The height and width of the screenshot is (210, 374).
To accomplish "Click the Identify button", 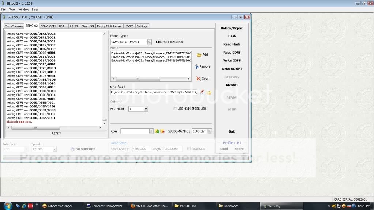I will tap(232, 85).
